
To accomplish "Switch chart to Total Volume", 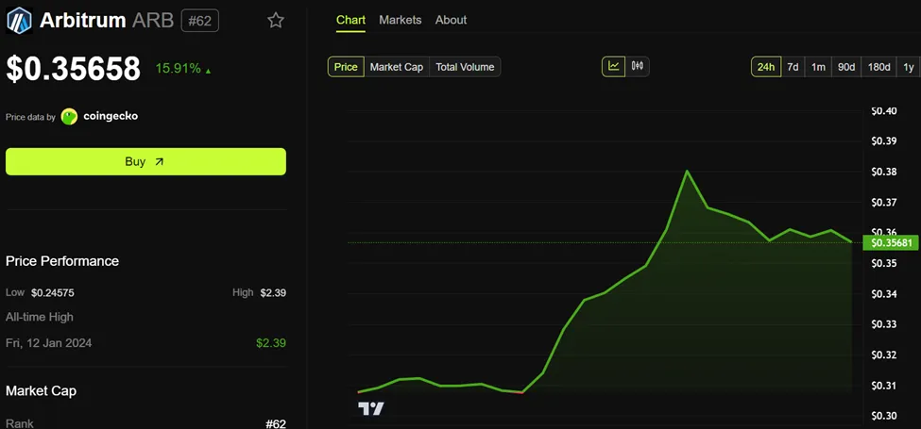I will [x=465, y=67].
